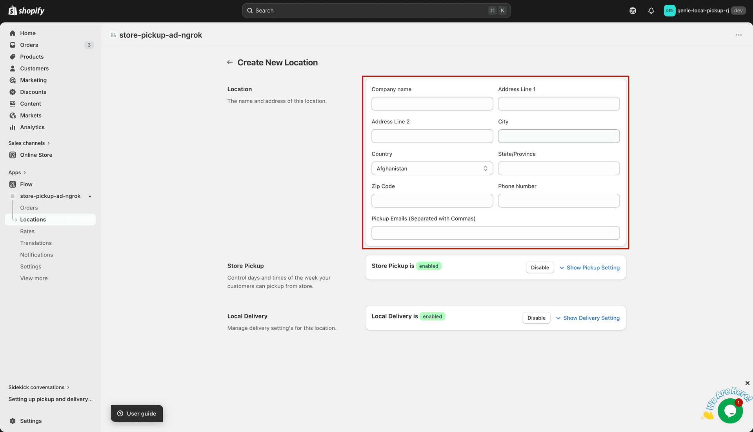Open the Flow app icon

tap(13, 184)
